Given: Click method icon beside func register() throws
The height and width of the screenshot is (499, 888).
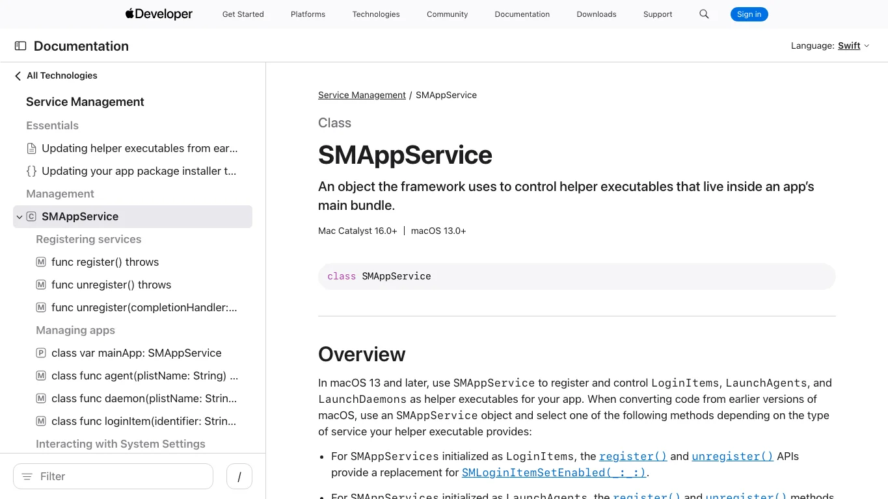Looking at the screenshot, I should (x=41, y=262).
